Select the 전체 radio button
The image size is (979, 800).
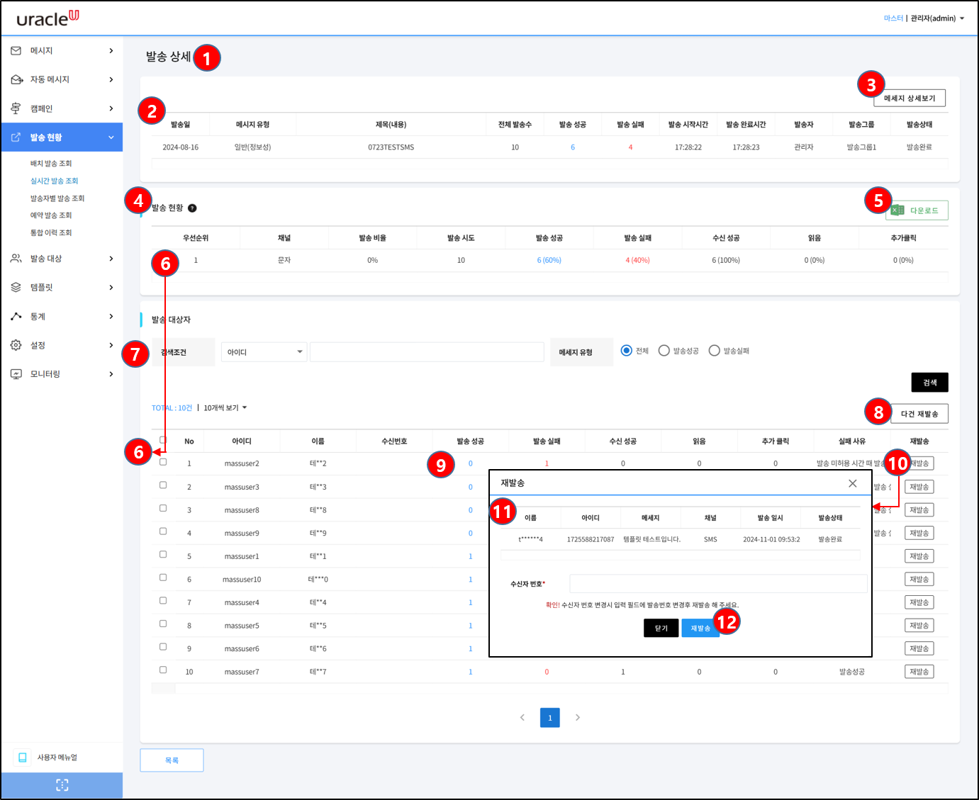coord(627,351)
